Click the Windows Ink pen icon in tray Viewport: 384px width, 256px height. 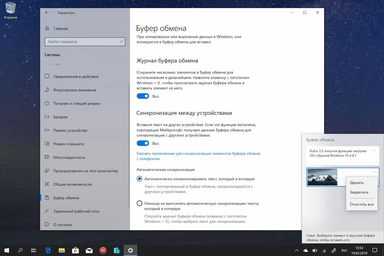[x=334, y=250]
